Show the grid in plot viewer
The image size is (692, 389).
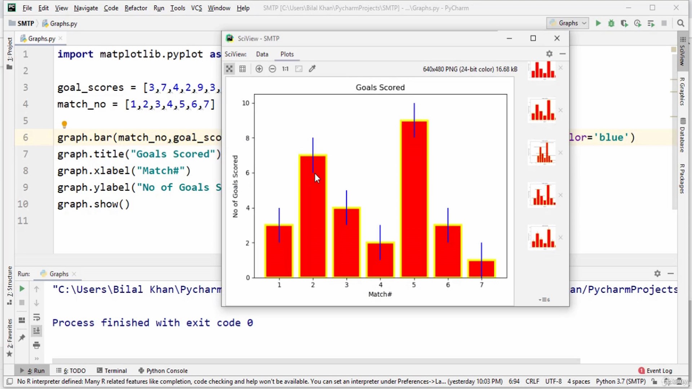pos(243,69)
